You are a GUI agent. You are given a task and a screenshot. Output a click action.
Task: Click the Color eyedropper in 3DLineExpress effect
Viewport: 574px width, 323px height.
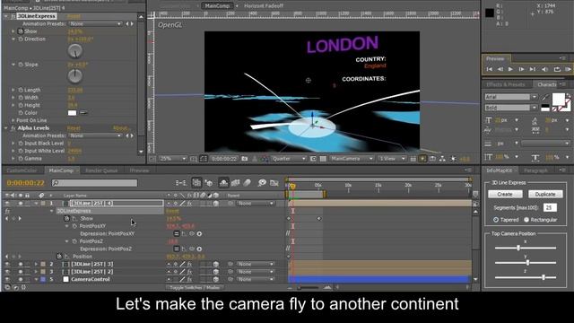click(83, 113)
